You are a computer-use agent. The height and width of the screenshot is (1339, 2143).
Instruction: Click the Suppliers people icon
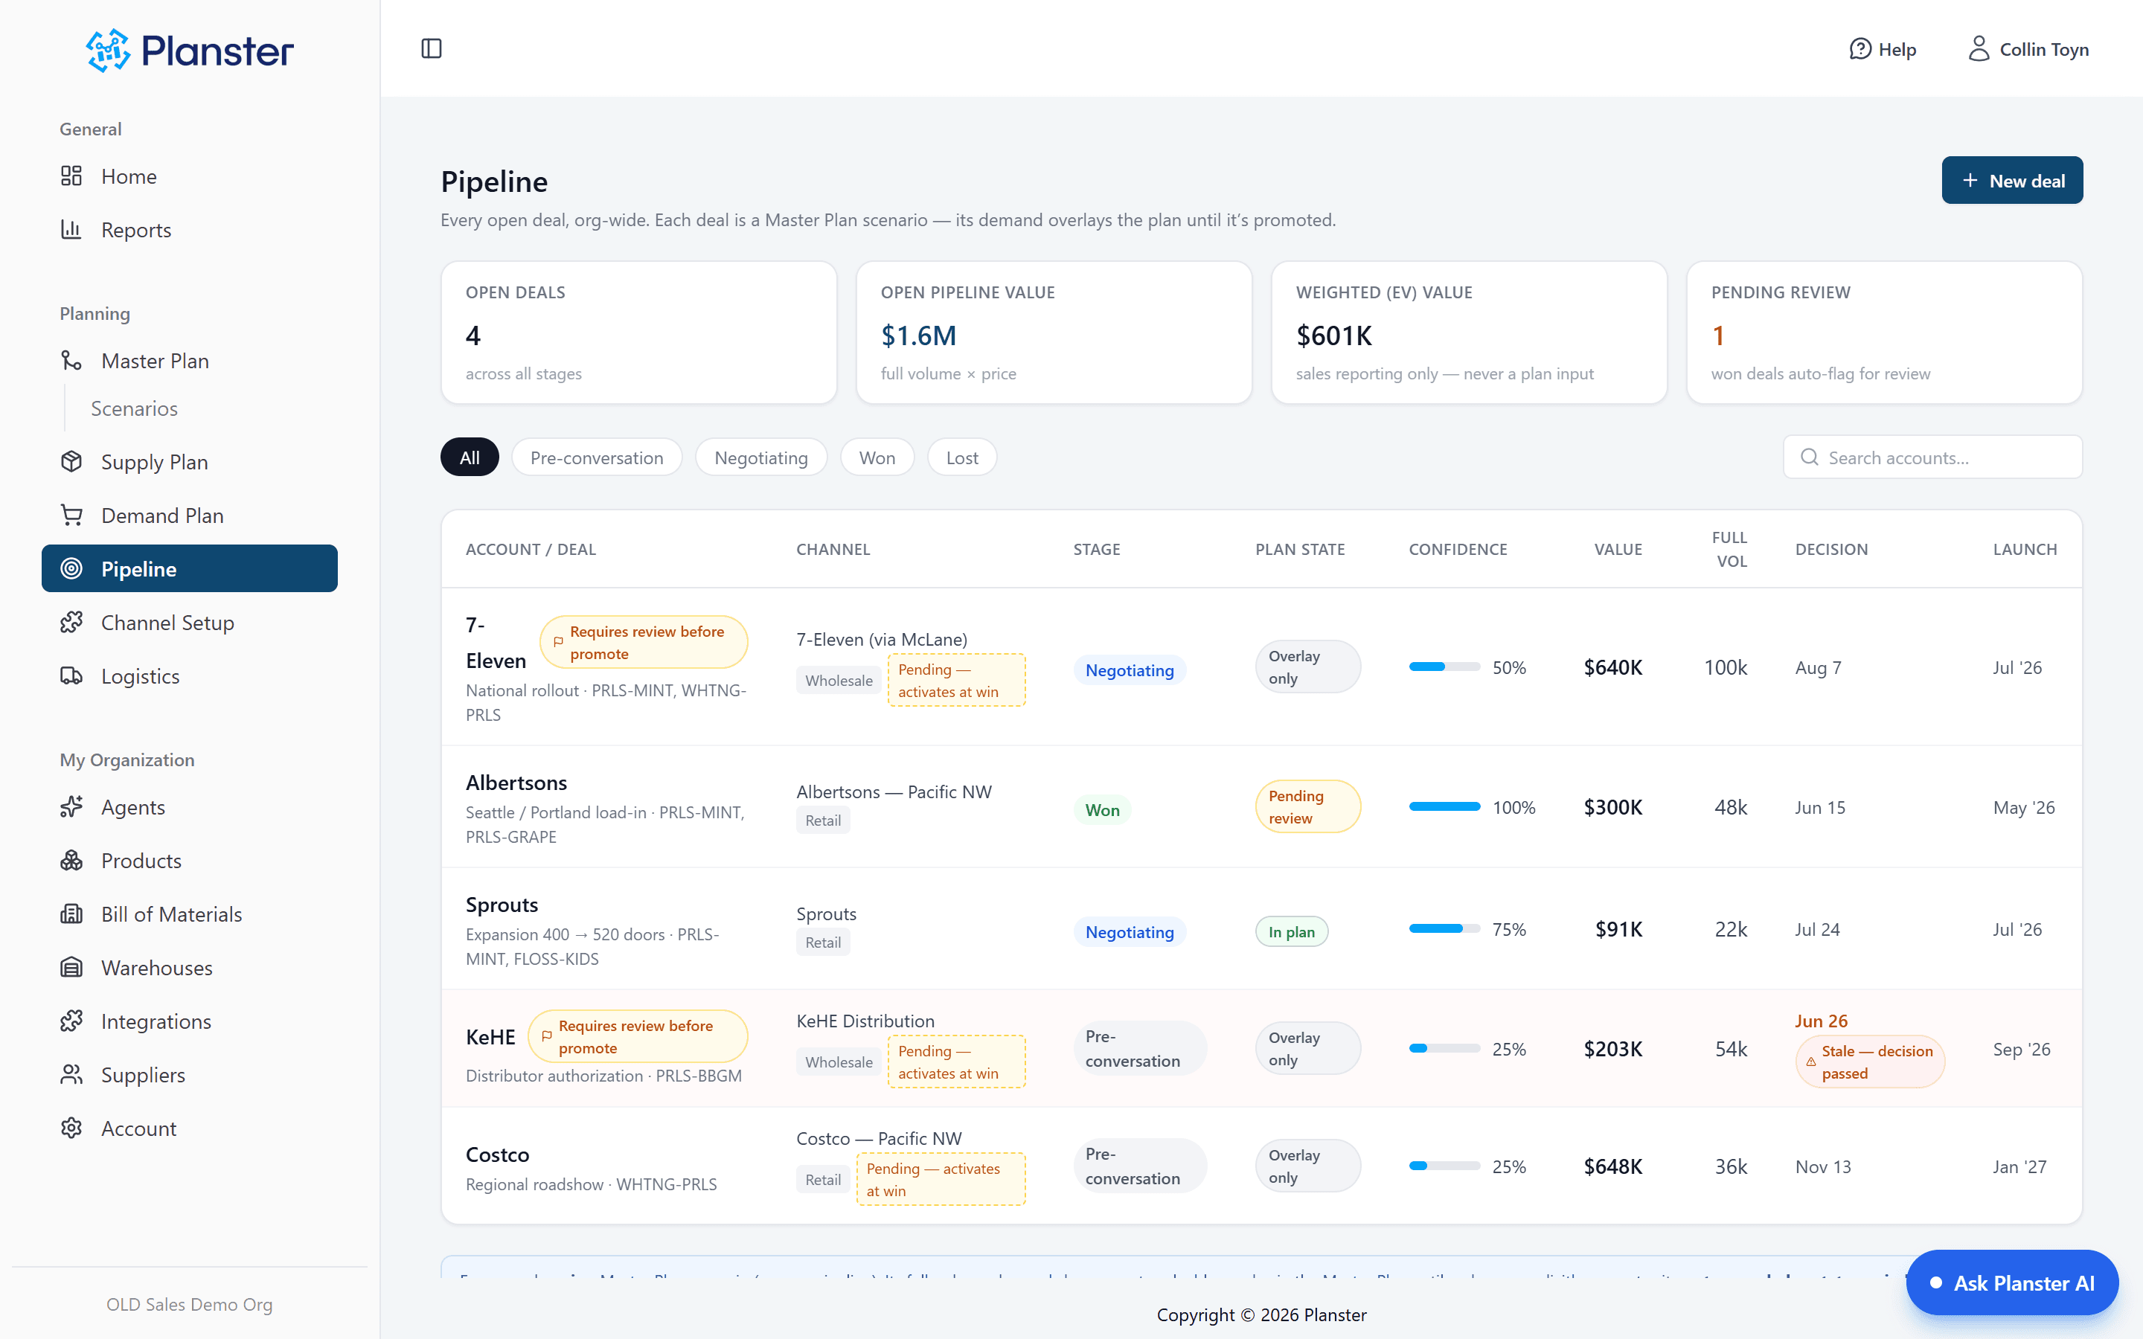click(71, 1074)
